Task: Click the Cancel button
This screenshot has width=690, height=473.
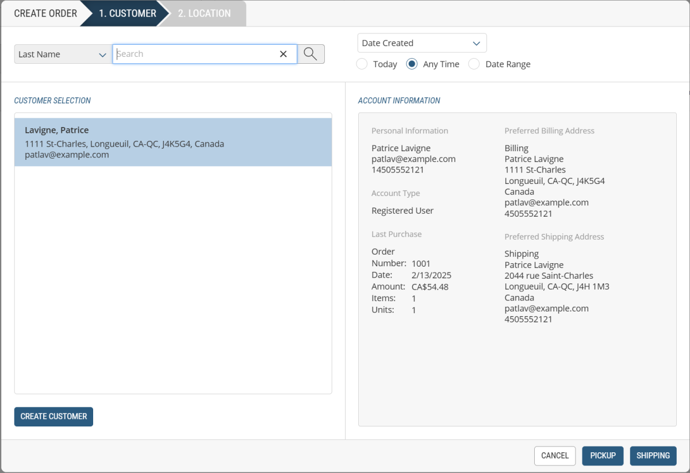Action: (555, 456)
